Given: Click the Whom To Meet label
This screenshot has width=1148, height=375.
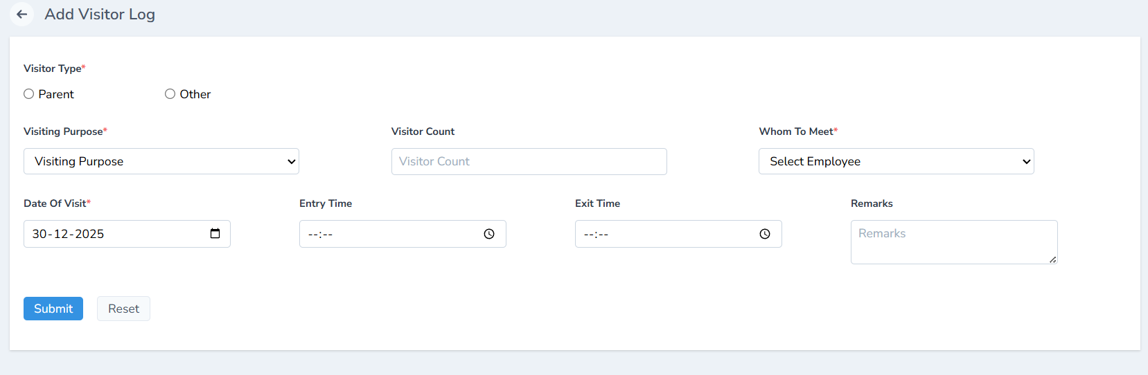Looking at the screenshot, I should [796, 131].
